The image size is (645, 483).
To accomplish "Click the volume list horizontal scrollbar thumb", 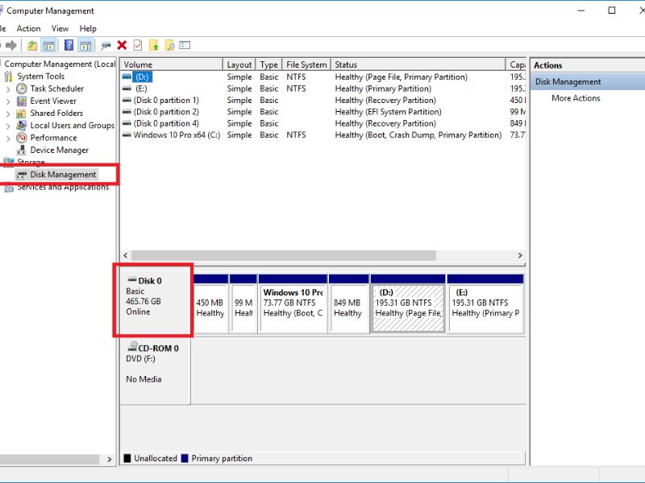I will pos(284,255).
